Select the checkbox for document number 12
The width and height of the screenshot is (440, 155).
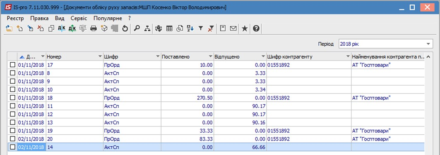pos(12,114)
